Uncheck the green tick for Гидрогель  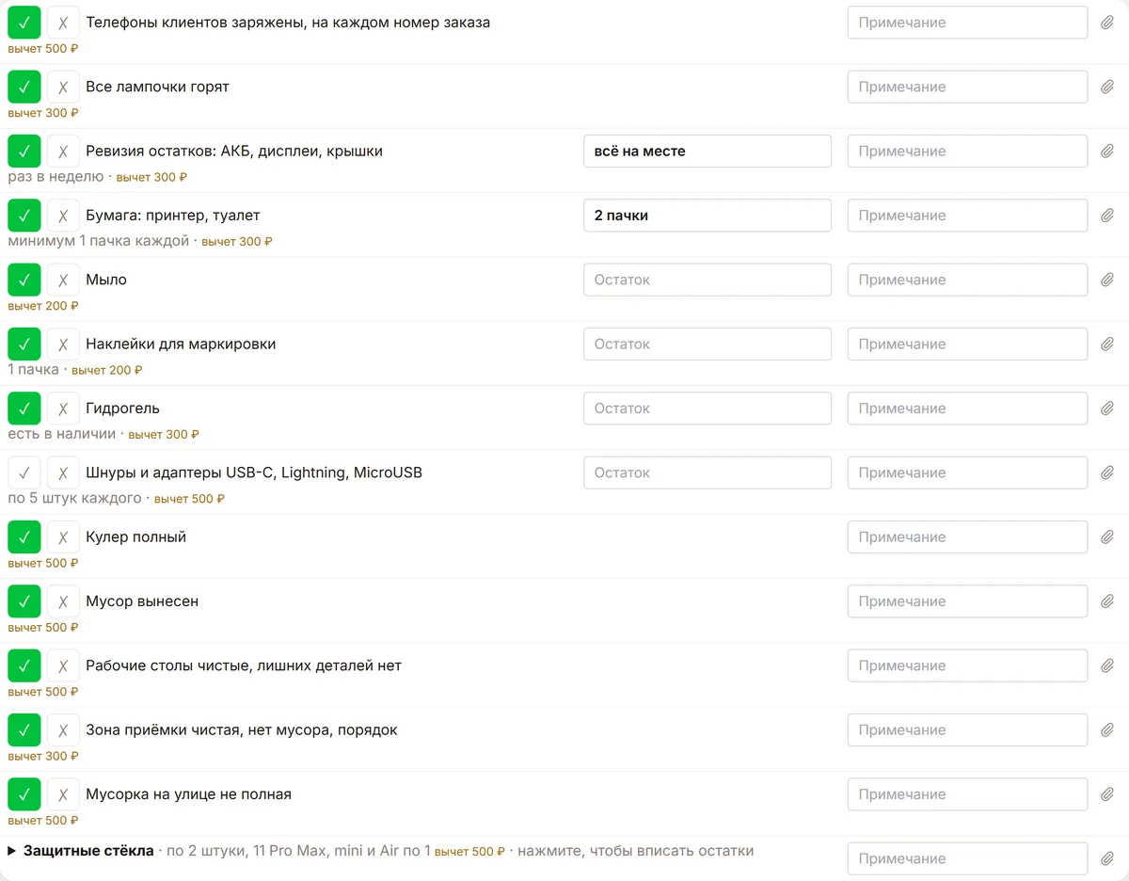pos(24,408)
